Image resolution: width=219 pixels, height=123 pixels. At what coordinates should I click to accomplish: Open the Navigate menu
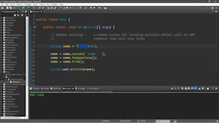[28, 4]
